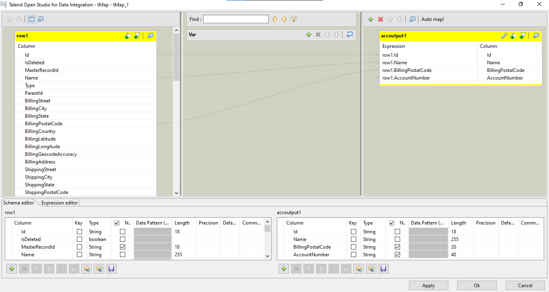Image resolution: width=549 pixels, height=292 pixels.
Task: Click the Apply button
Action: (428, 286)
